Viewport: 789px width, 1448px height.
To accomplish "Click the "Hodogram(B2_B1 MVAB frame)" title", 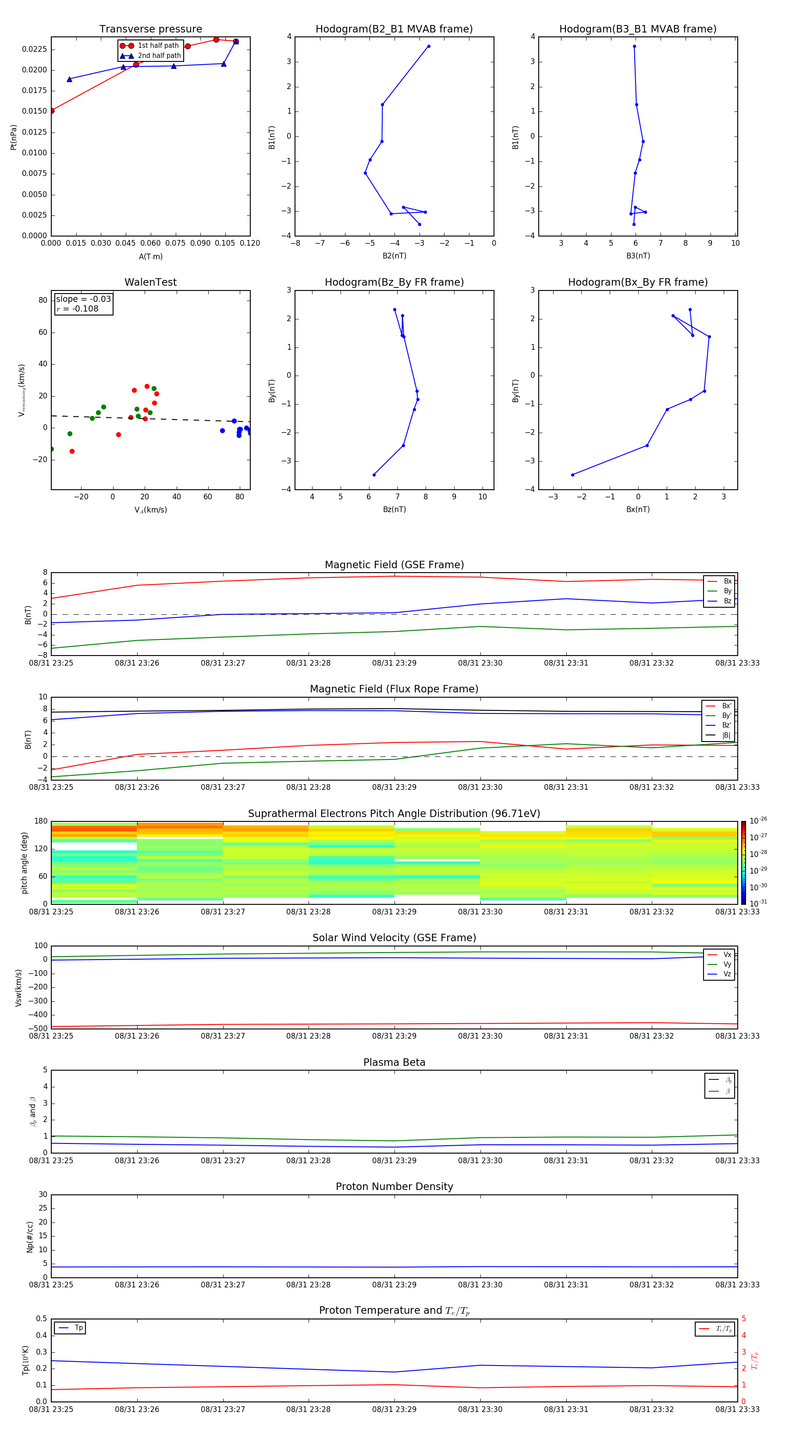I will [x=394, y=29].
